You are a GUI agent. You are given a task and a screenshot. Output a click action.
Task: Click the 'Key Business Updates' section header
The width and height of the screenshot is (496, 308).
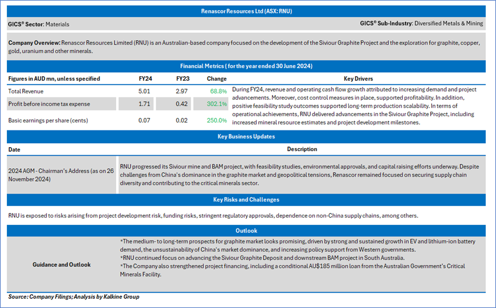246,137
